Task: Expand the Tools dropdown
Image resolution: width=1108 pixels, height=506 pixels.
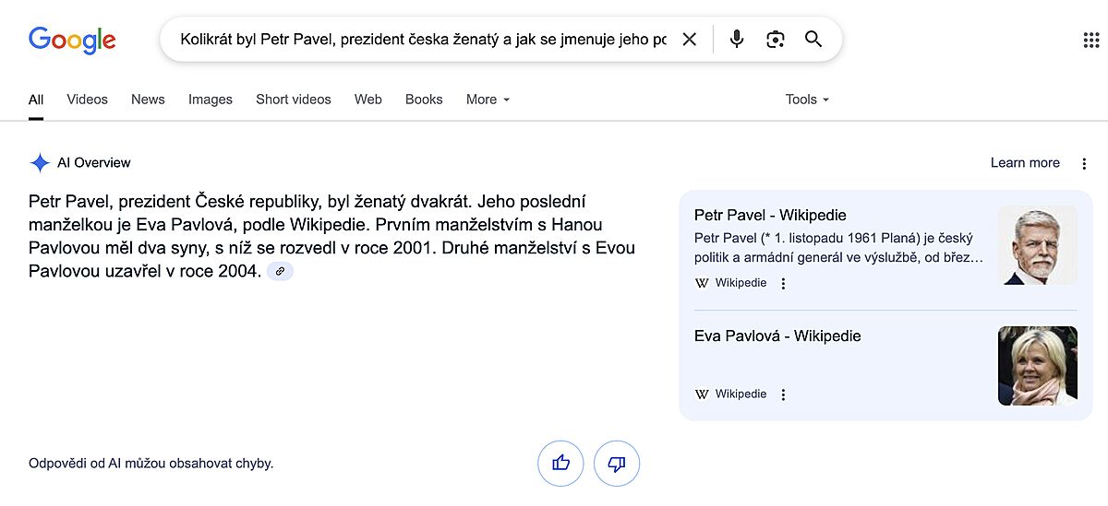Action: pos(807,100)
